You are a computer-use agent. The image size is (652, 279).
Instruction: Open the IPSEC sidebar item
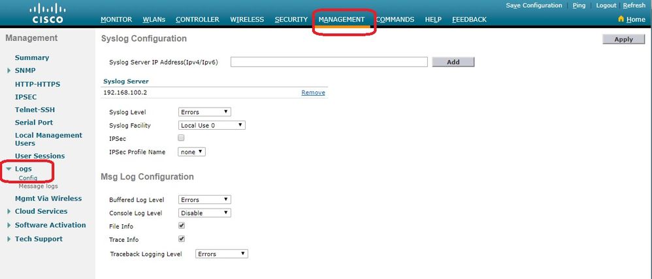25,97
